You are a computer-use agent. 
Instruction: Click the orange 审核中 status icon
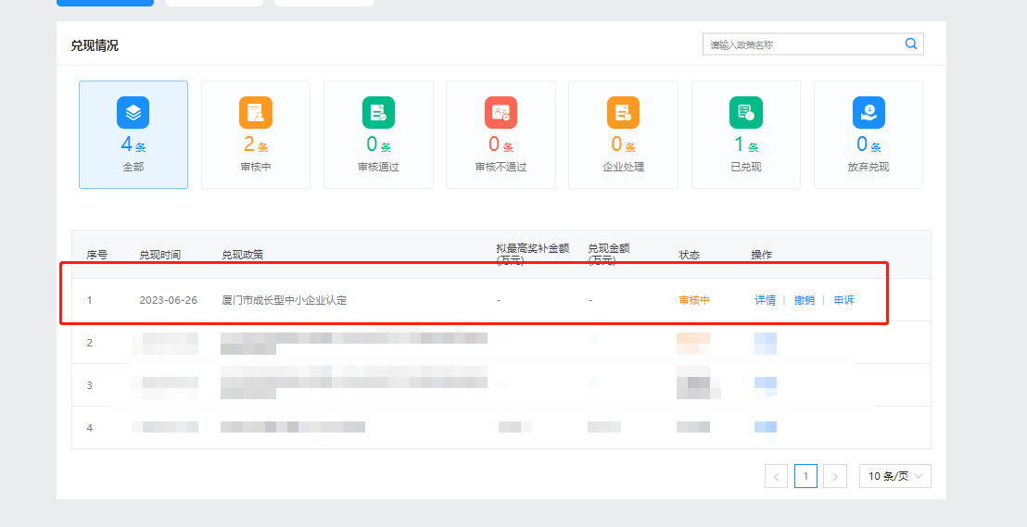[x=256, y=113]
